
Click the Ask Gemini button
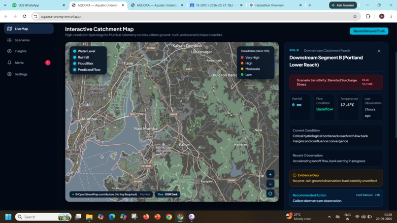(x=343, y=5)
